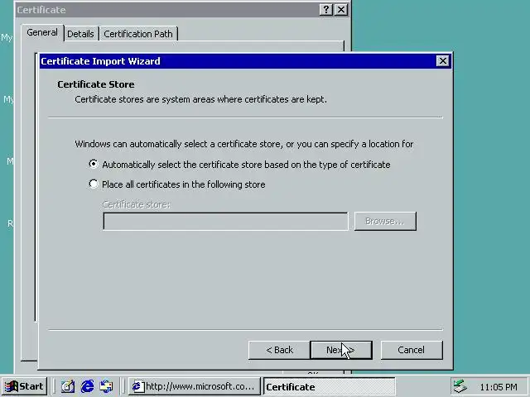Image resolution: width=530 pixels, height=397 pixels.
Task: Click the Certificate store text field
Action: click(x=225, y=221)
